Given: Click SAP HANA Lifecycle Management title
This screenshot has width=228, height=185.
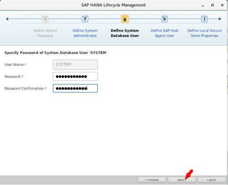Looking at the screenshot, I should [x=114, y=5].
